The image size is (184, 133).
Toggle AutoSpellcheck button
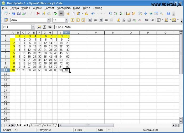coord(61,13)
